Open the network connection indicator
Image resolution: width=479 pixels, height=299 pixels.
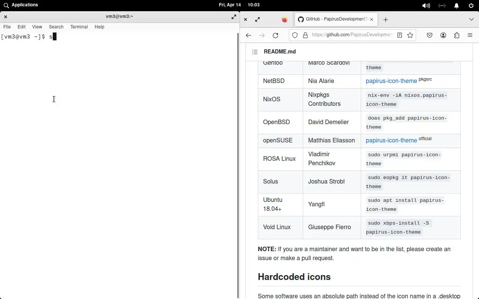442,6
